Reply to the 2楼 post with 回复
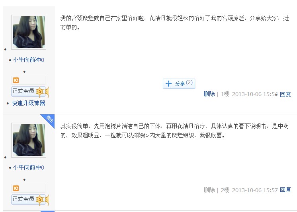Image resolution: width=297 pixels, height=212 pixels. (x=285, y=190)
